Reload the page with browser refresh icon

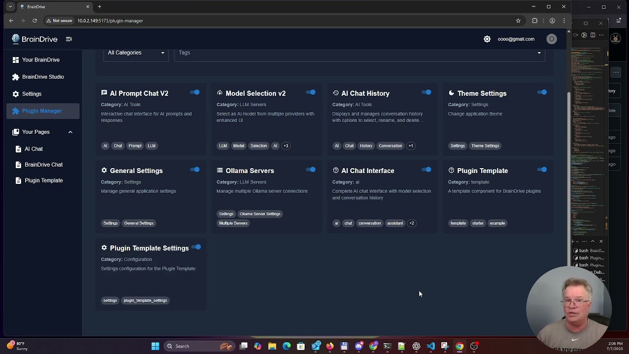[34, 21]
